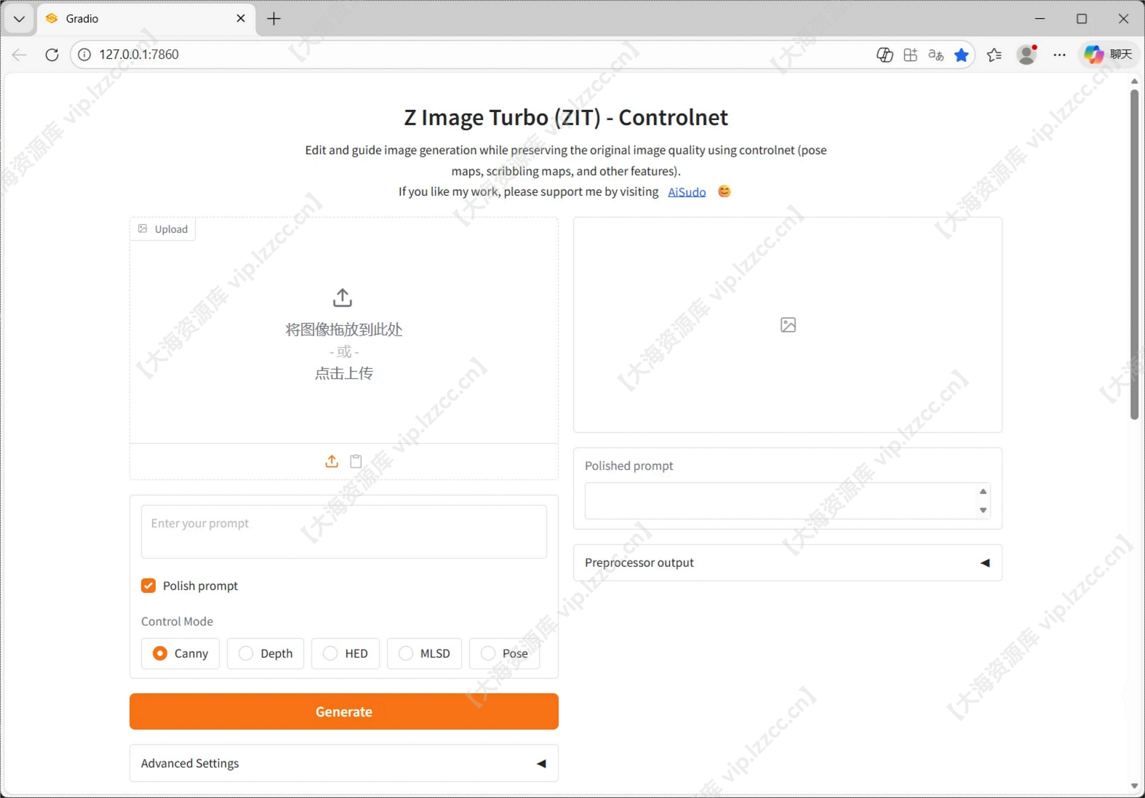This screenshot has height=798, width=1145.
Task: Maximize the browser window
Action: pyautogui.click(x=1082, y=19)
